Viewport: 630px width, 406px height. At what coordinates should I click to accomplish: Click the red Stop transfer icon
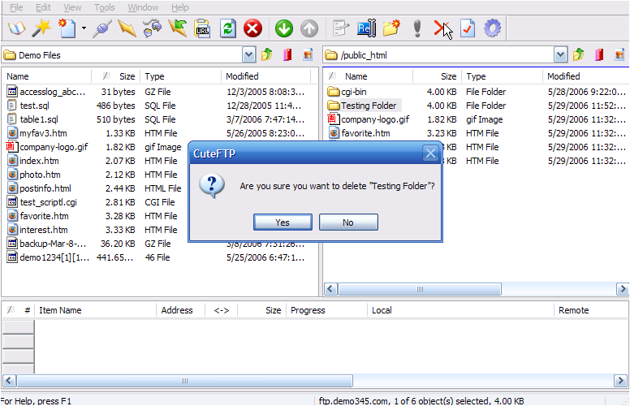tap(252, 28)
